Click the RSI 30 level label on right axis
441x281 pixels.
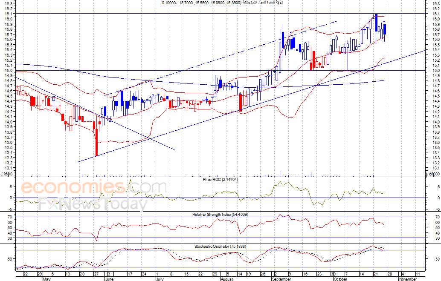point(437,238)
